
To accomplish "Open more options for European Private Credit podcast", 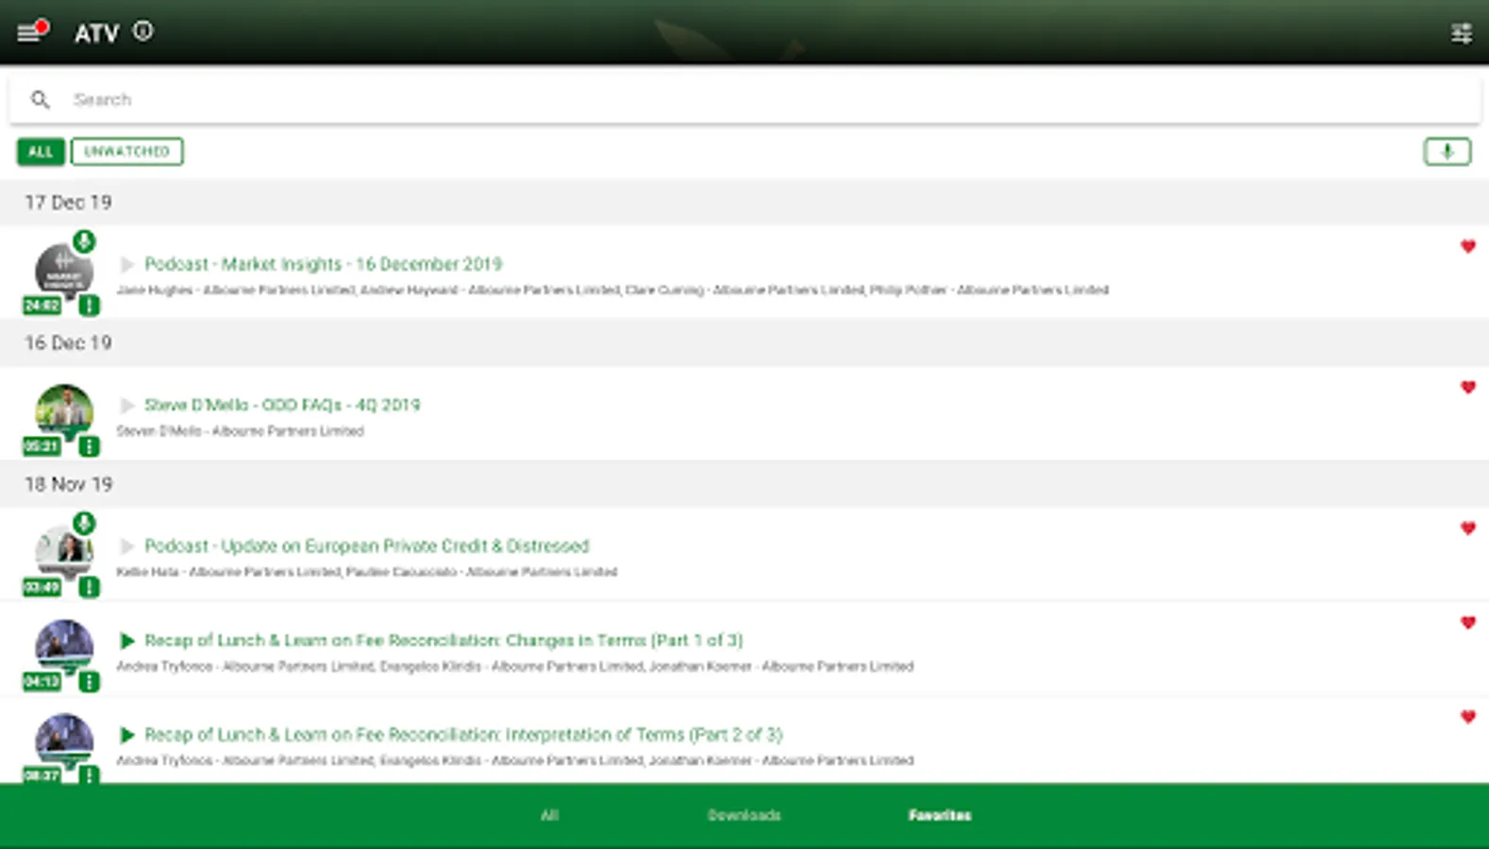I will (89, 587).
